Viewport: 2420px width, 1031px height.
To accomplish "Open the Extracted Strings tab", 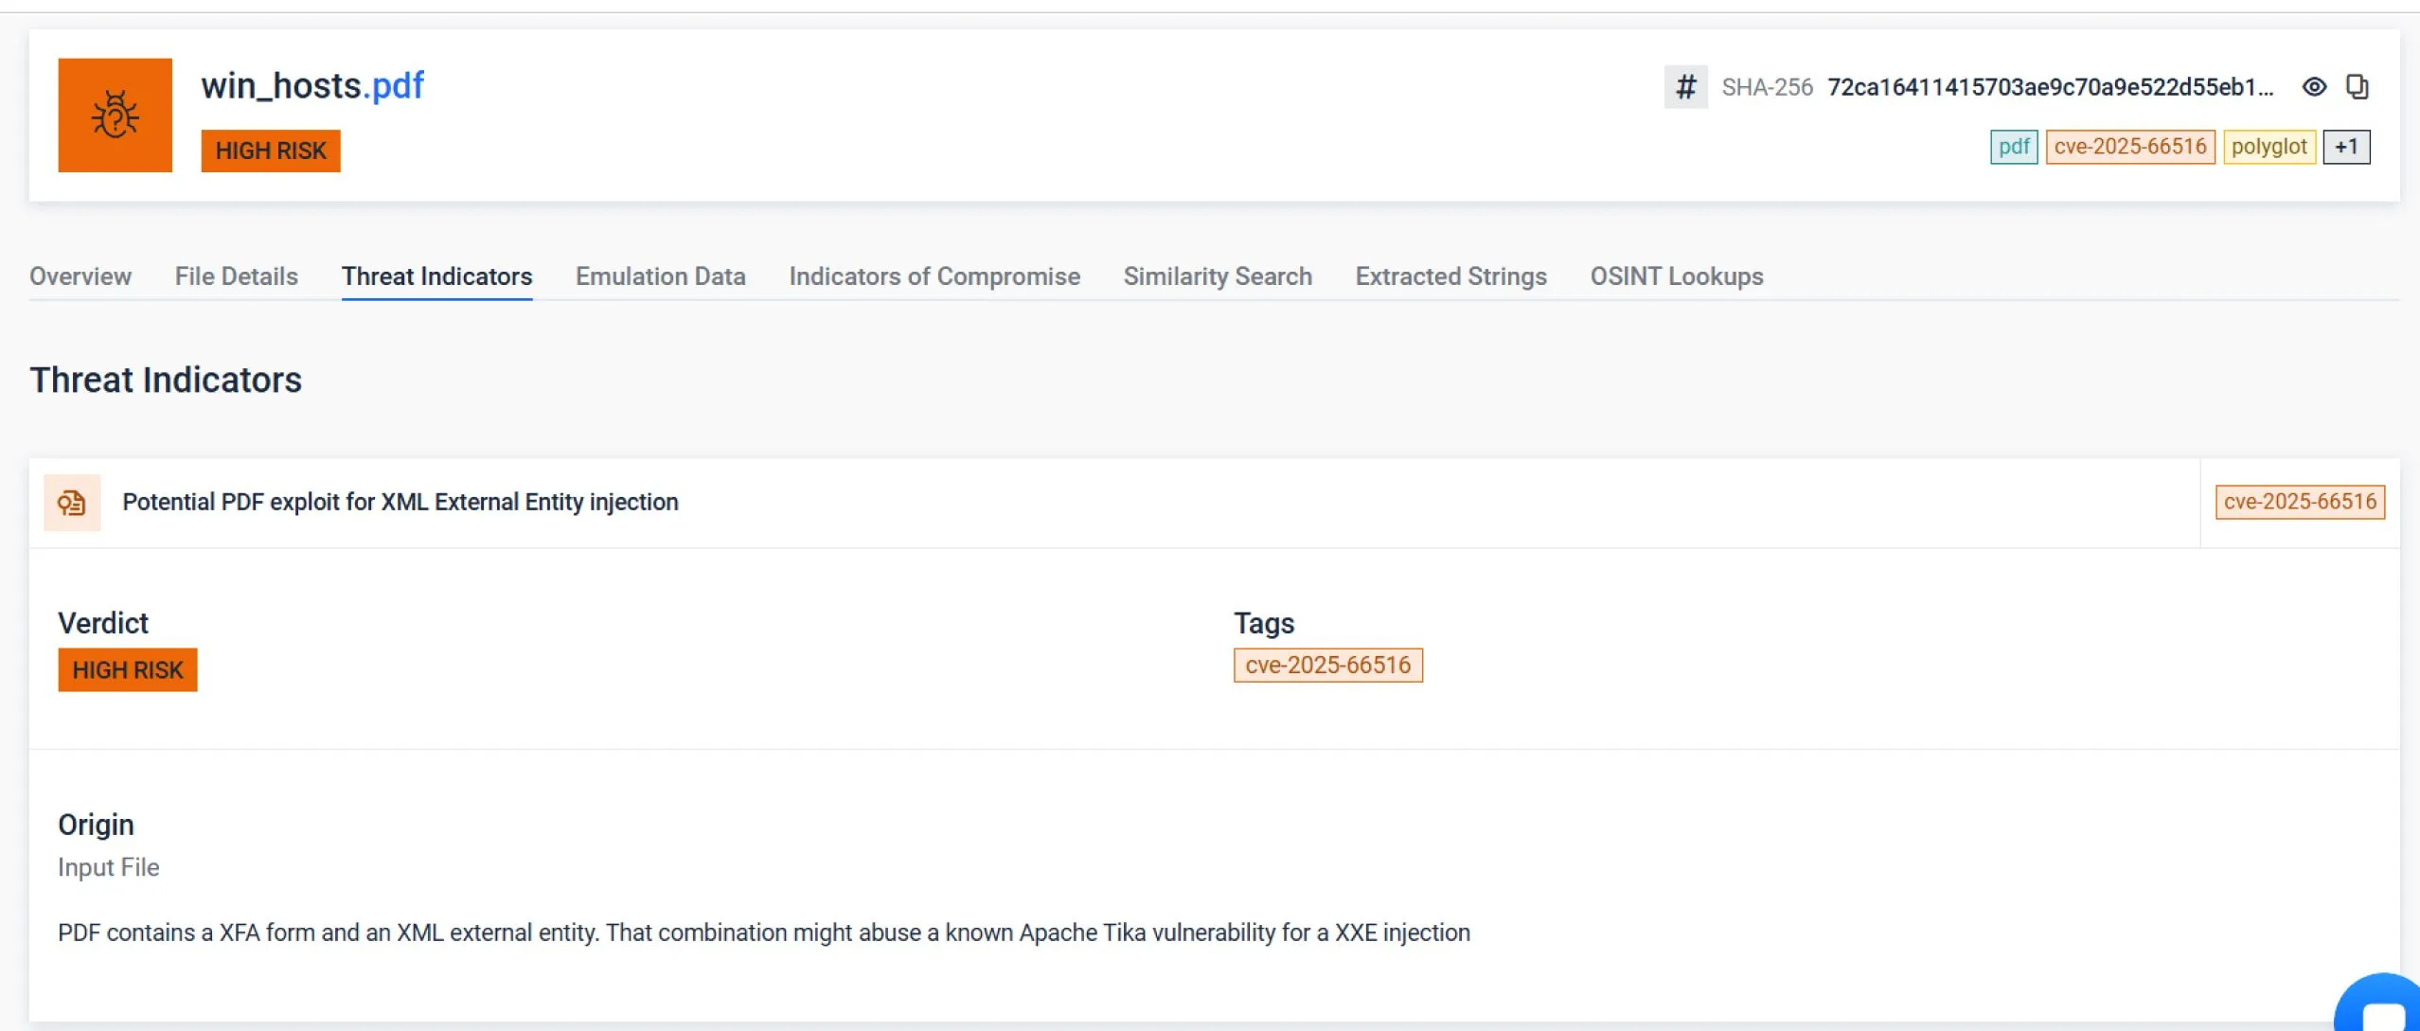I will [x=1450, y=276].
